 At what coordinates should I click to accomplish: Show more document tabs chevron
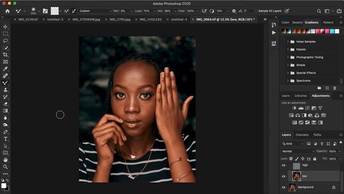[265, 19]
